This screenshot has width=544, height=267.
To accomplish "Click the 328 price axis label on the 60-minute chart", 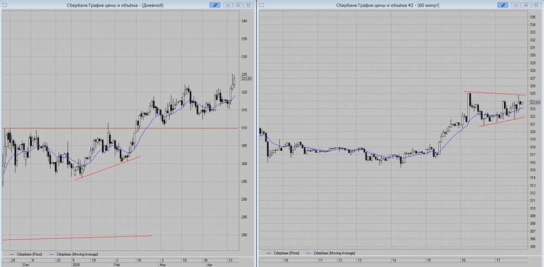I will [x=532, y=70].
